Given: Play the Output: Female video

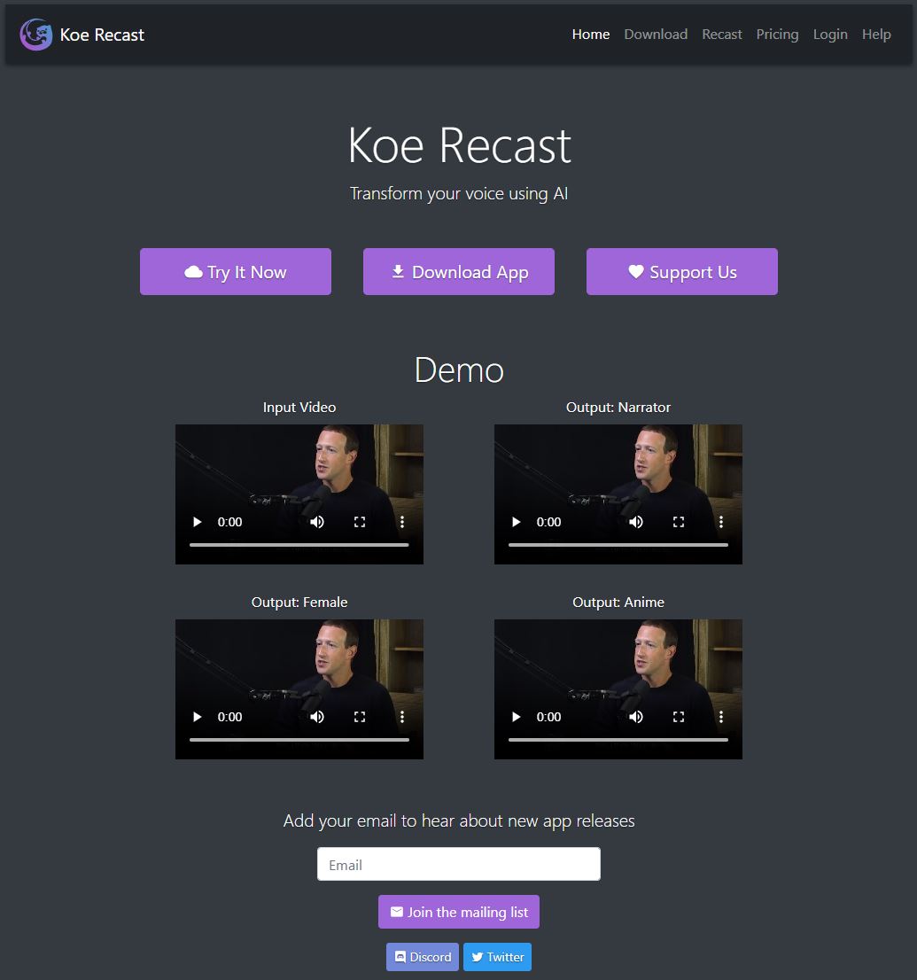Looking at the screenshot, I should (x=197, y=717).
